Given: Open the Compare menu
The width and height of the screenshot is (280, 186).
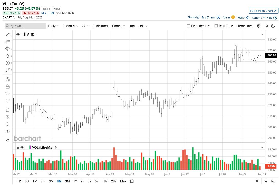Looking at the screenshot, I should click(x=119, y=26).
